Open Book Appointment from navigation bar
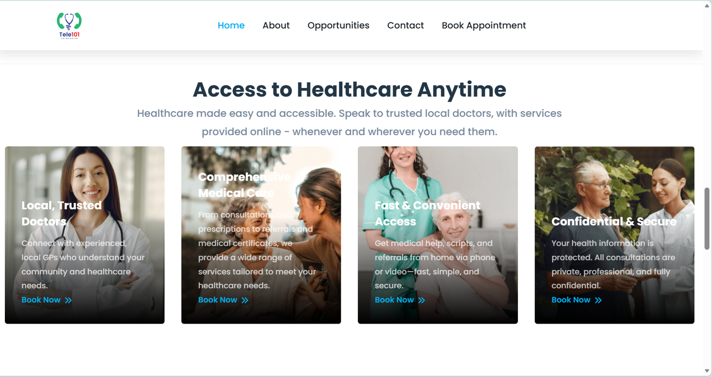 pyautogui.click(x=484, y=25)
